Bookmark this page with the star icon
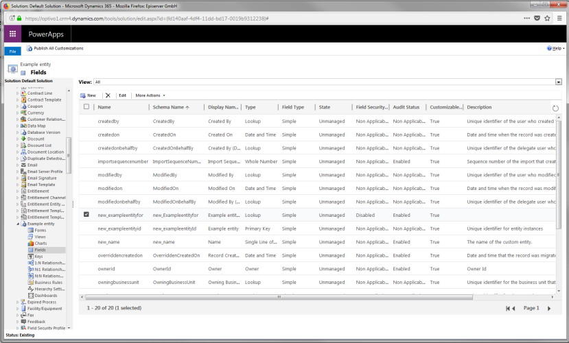The image size is (569, 343). coord(546,19)
